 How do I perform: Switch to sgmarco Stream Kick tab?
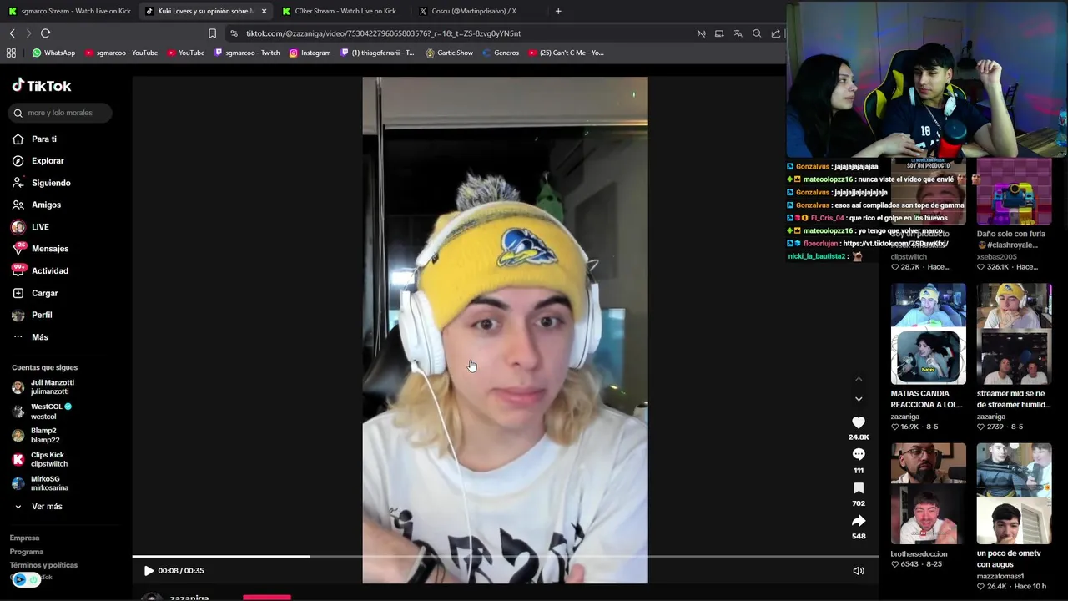[x=69, y=11]
